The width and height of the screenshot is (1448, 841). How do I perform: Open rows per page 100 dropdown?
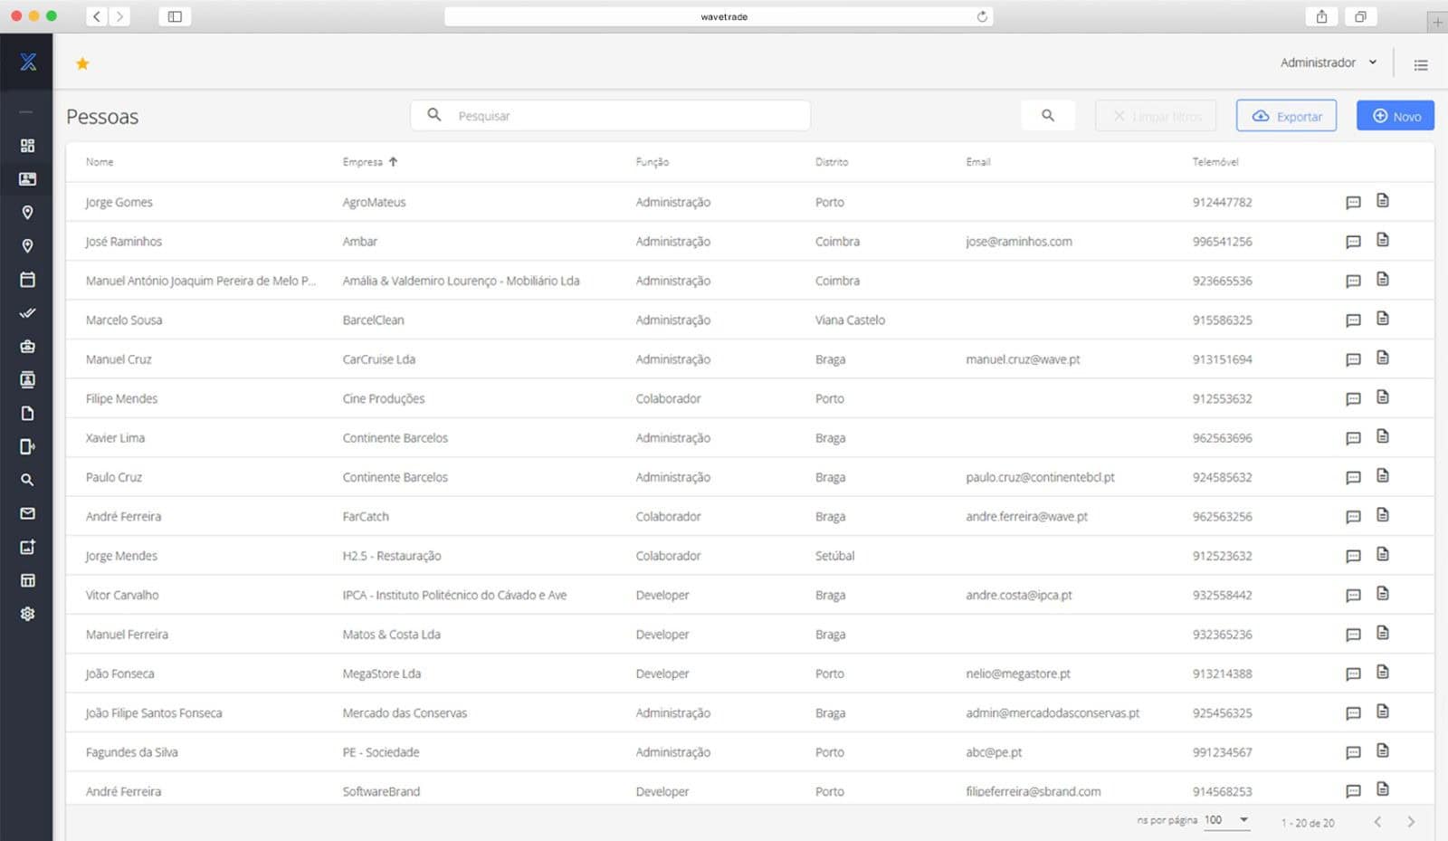point(1226,820)
